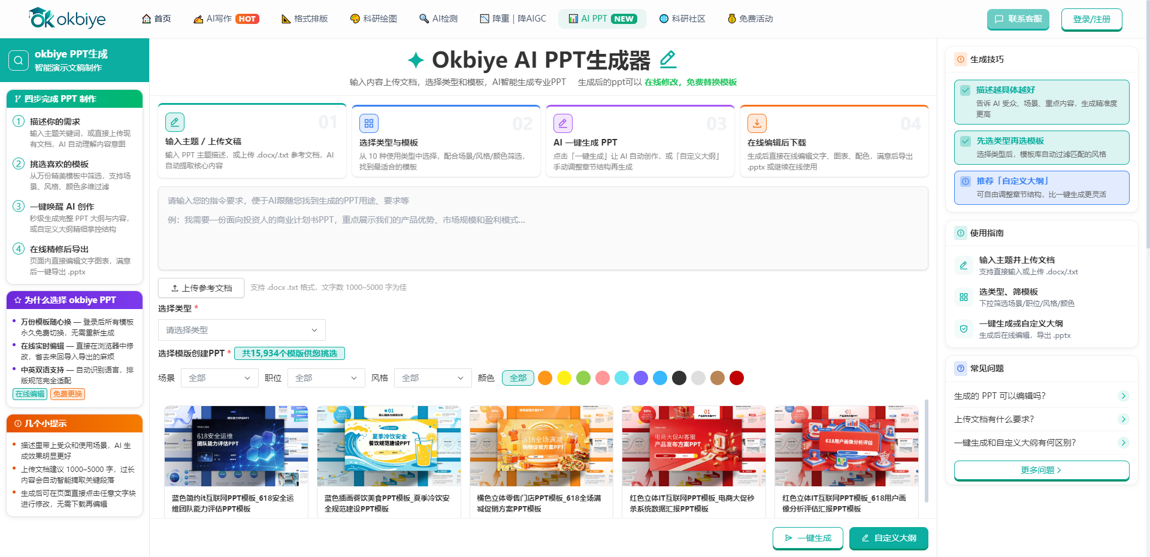The height and width of the screenshot is (557, 1150).
Task: Click step 02 grid icon for 选择类型与模板
Action: point(368,123)
